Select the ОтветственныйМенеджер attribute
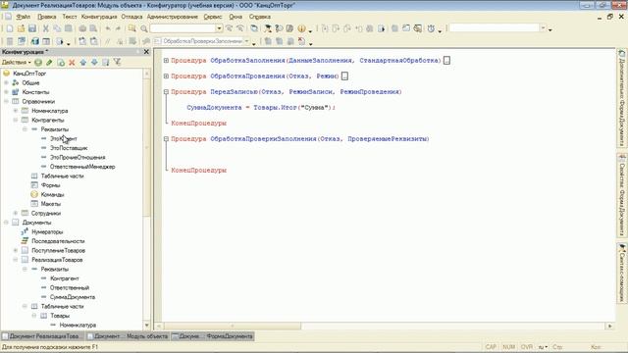The width and height of the screenshot is (628, 353). 82,167
